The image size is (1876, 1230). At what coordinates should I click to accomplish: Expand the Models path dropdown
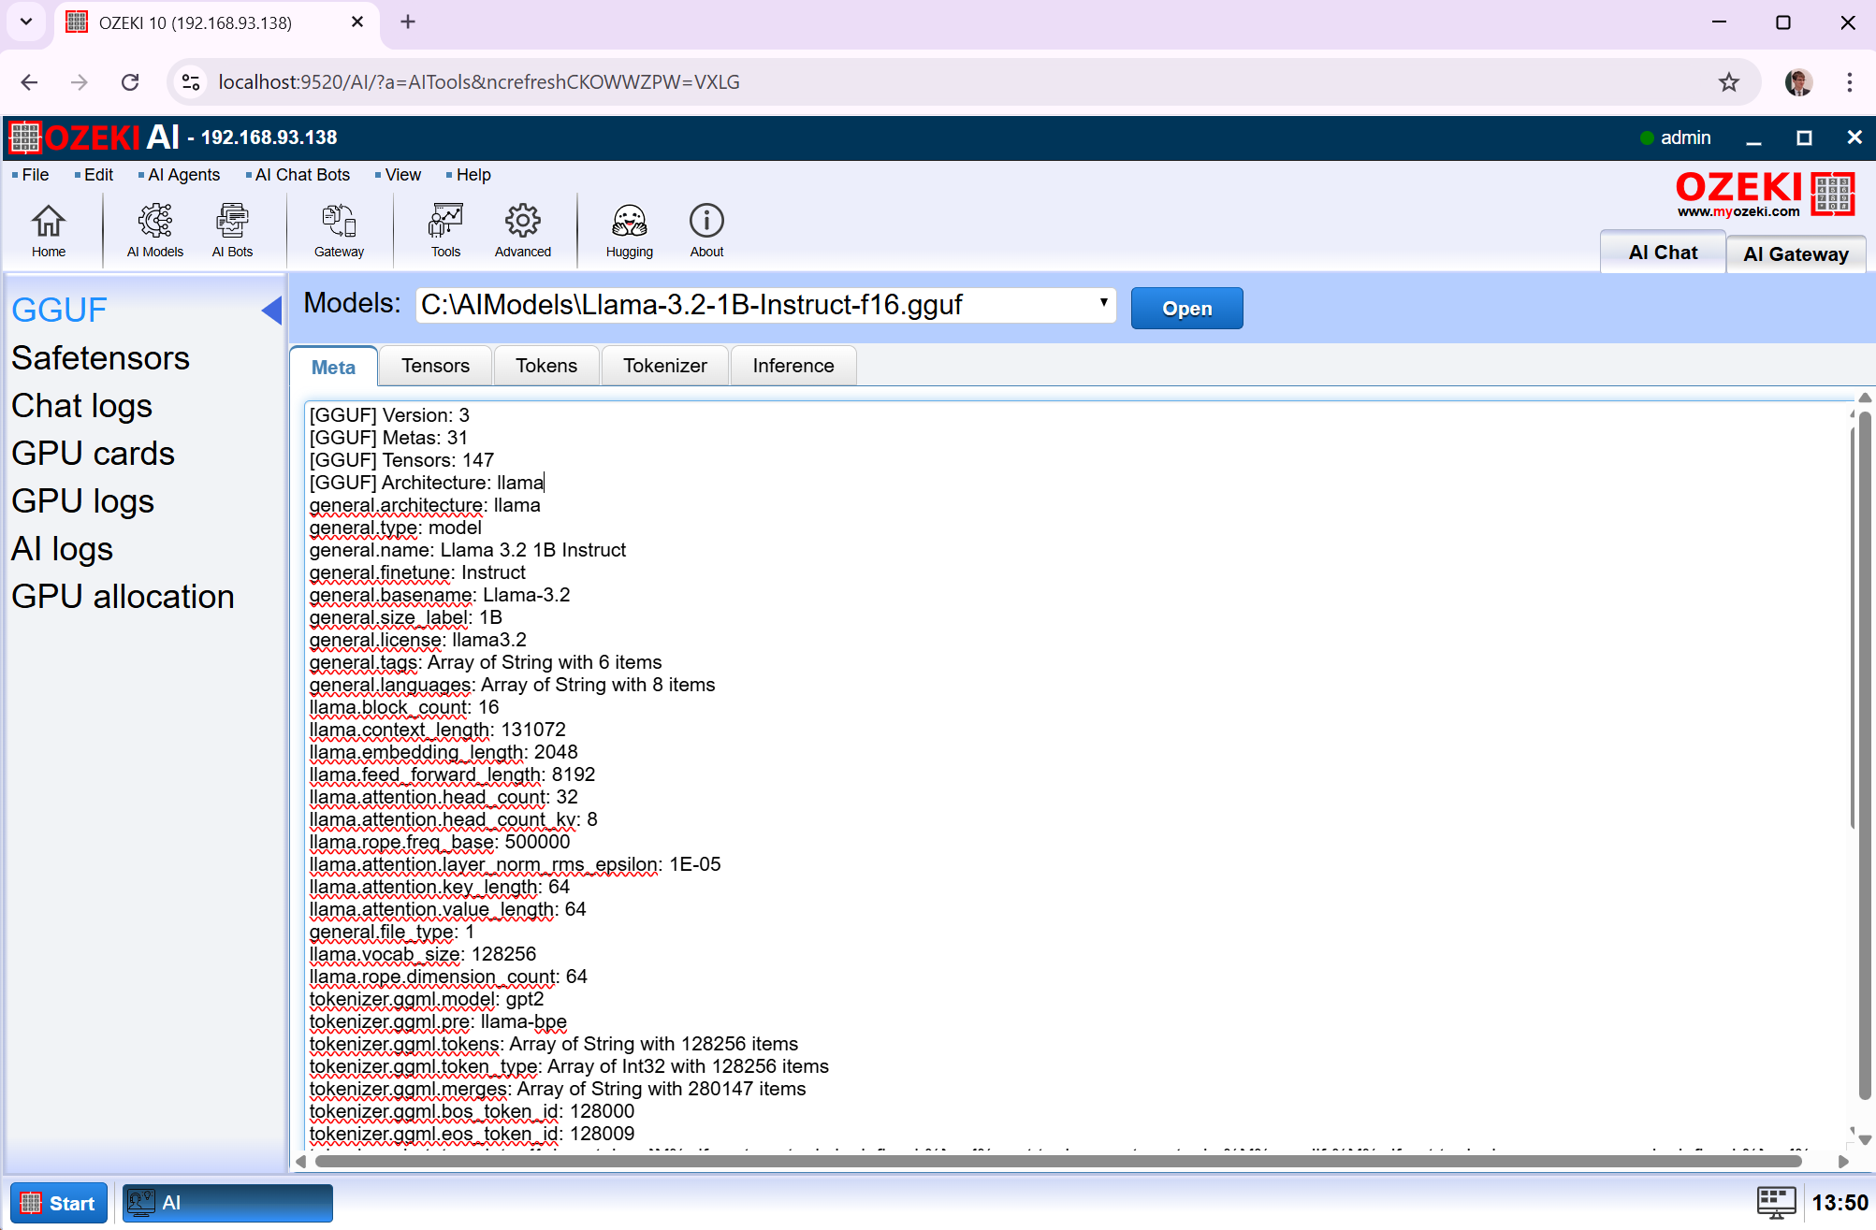click(1104, 303)
